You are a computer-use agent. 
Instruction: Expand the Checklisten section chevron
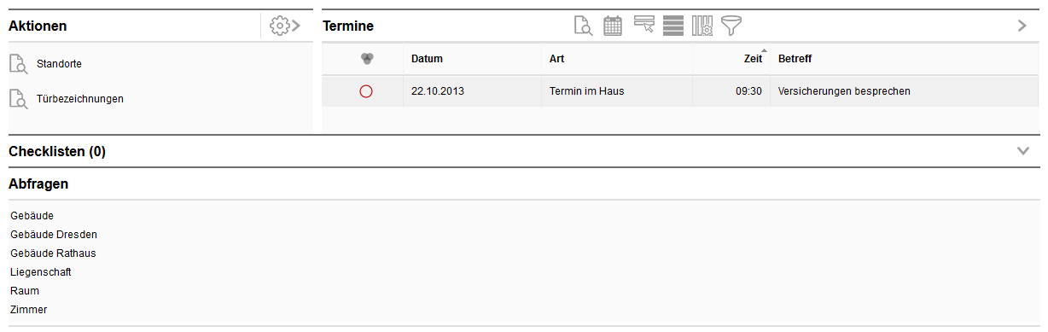pyautogui.click(x=1024, y=151)
